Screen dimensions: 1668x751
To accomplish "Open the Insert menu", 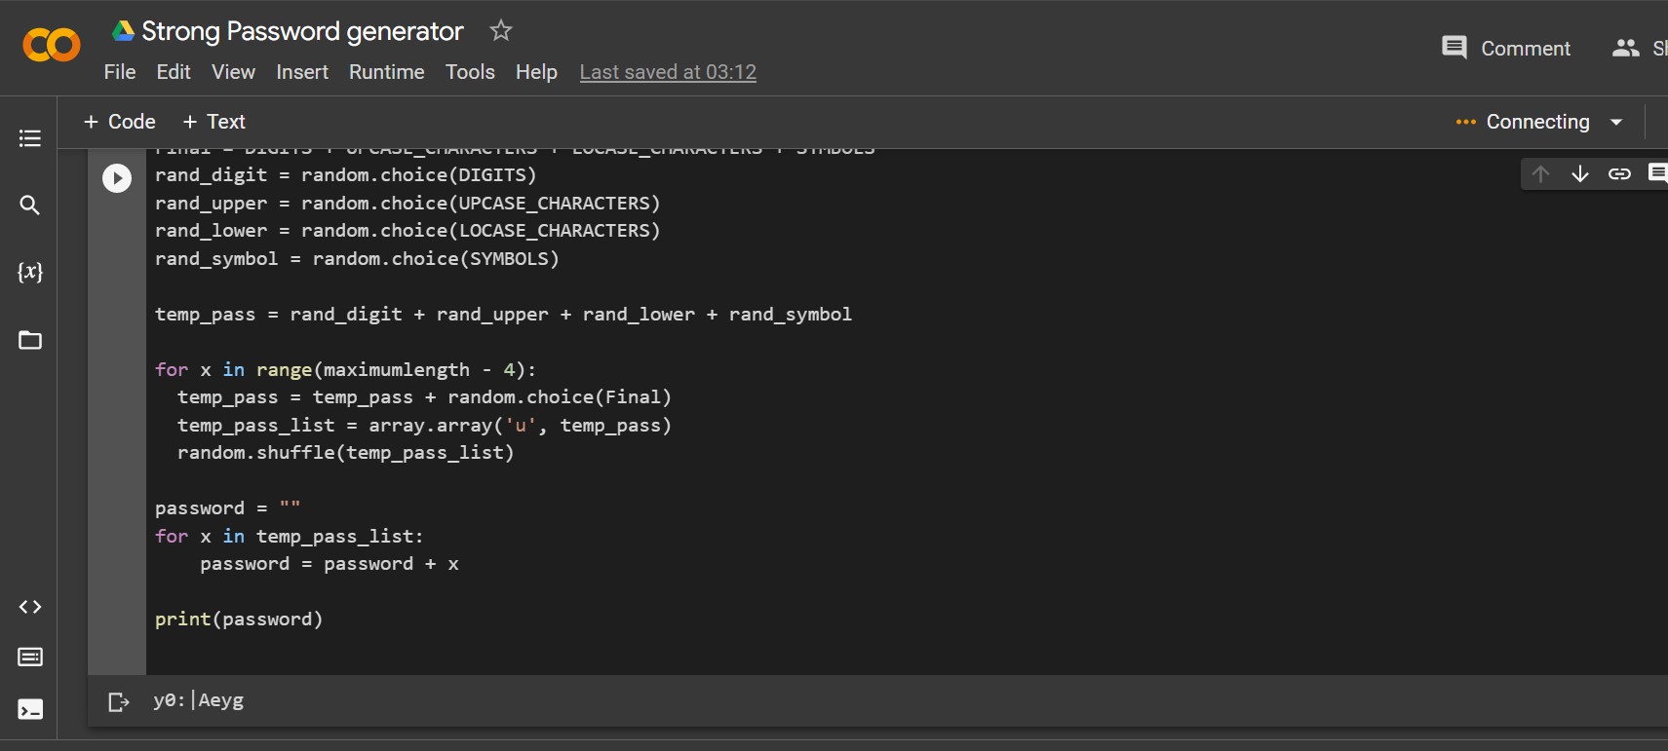I will [x=302, y=72].
